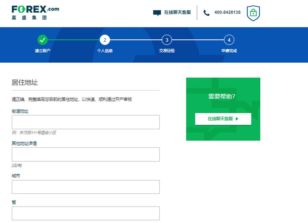Select step 3 交易经验 circle

coord(166,40)
